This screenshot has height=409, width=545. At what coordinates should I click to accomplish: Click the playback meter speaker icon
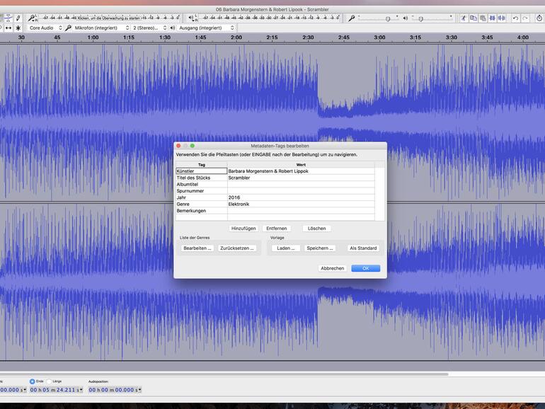[x=192, y=18]
